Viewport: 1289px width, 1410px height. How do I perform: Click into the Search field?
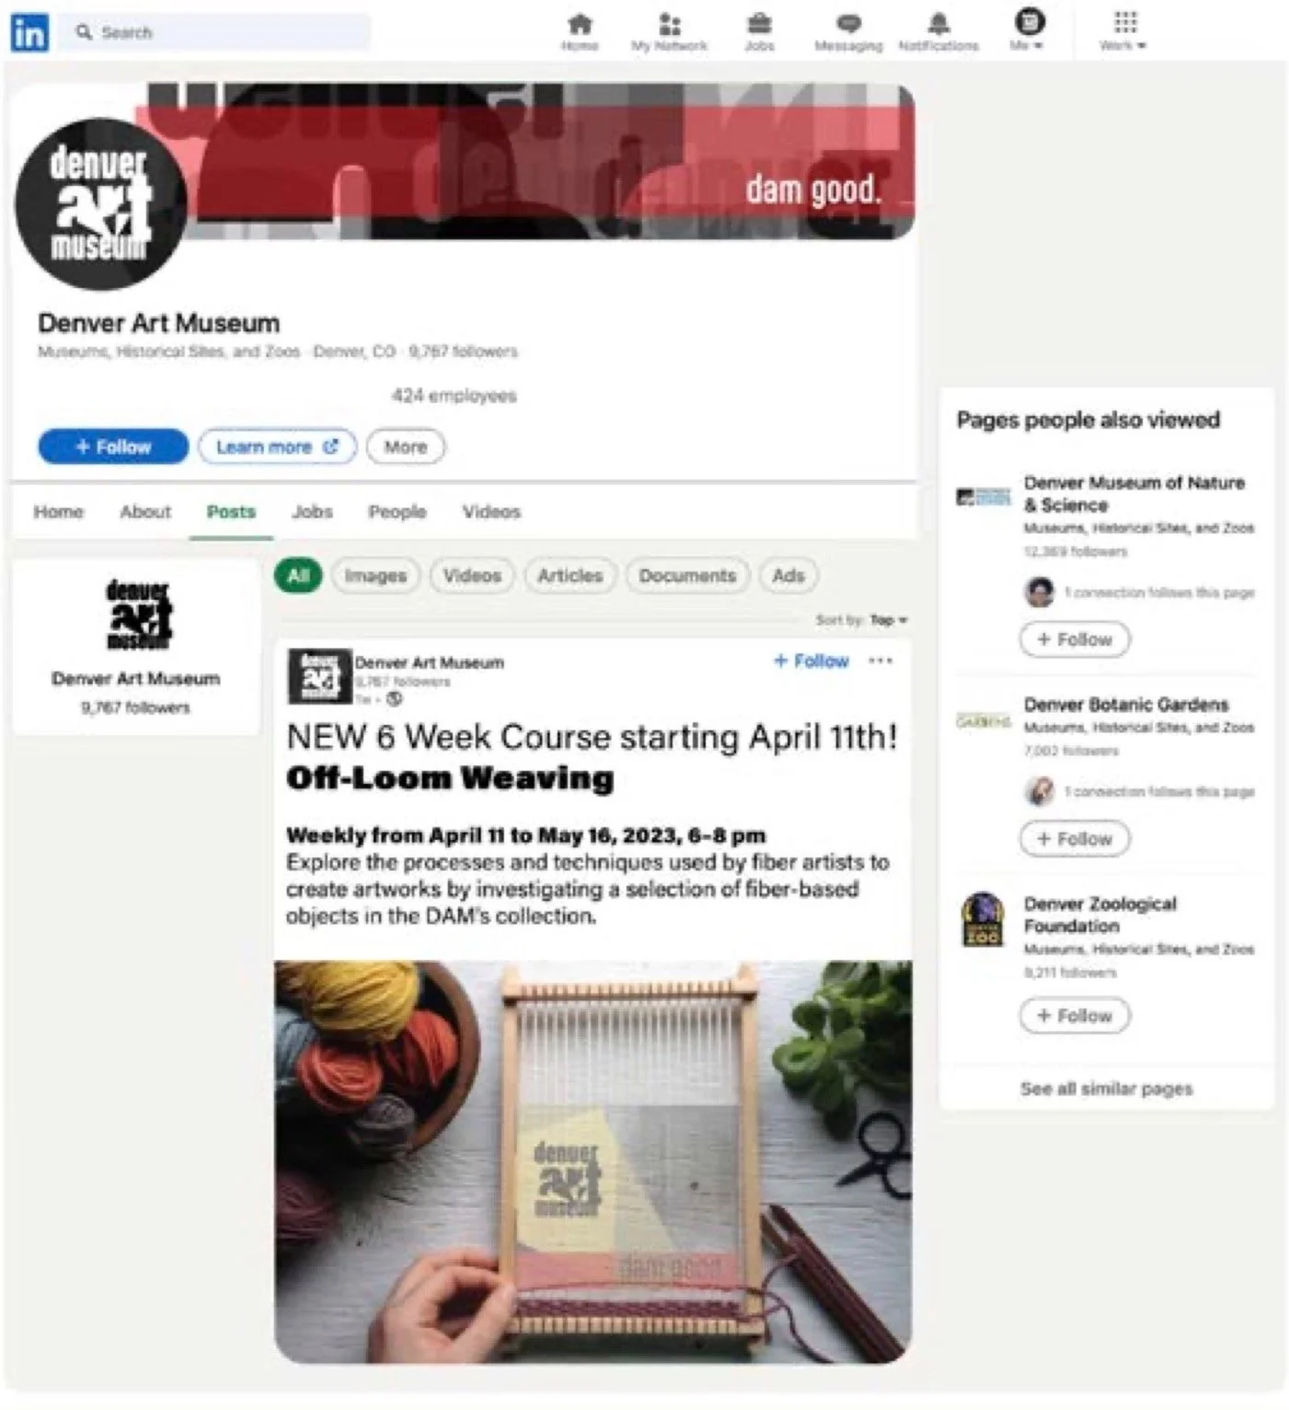point(217,32)
